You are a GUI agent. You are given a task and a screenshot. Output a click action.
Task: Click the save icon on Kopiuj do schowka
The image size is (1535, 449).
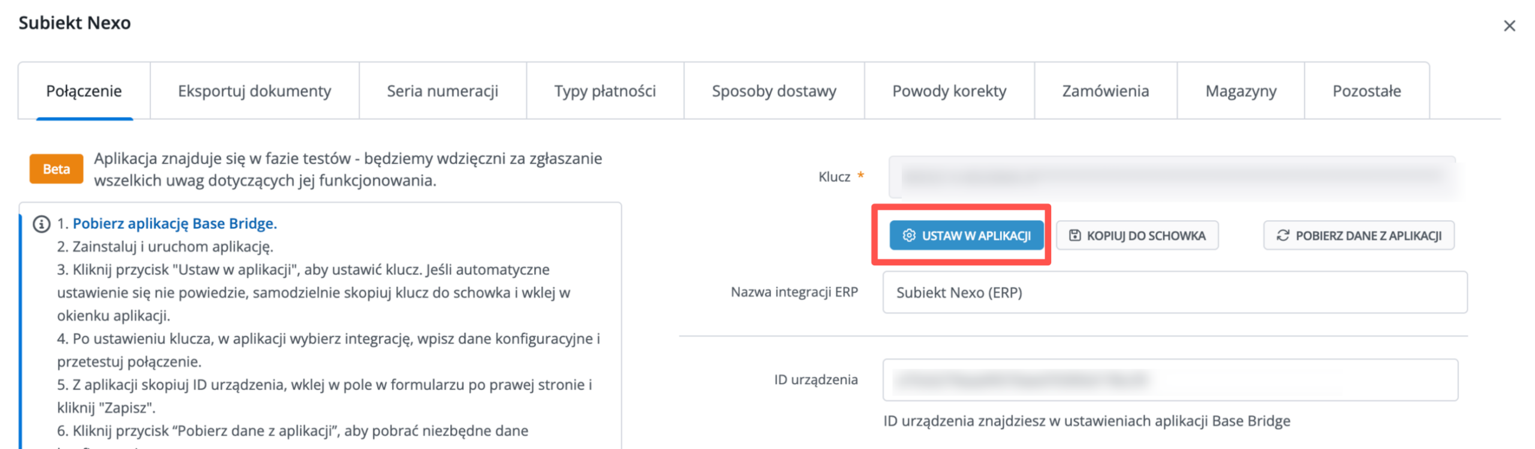click(x=1074, y=235)
